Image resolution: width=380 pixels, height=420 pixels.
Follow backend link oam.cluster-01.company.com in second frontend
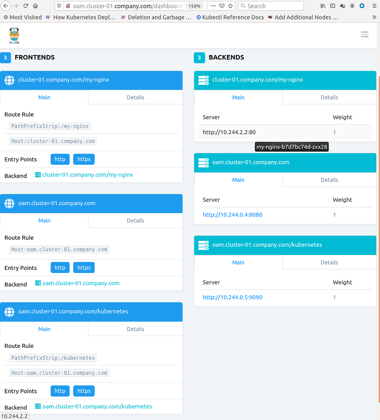tap(81, 283)
